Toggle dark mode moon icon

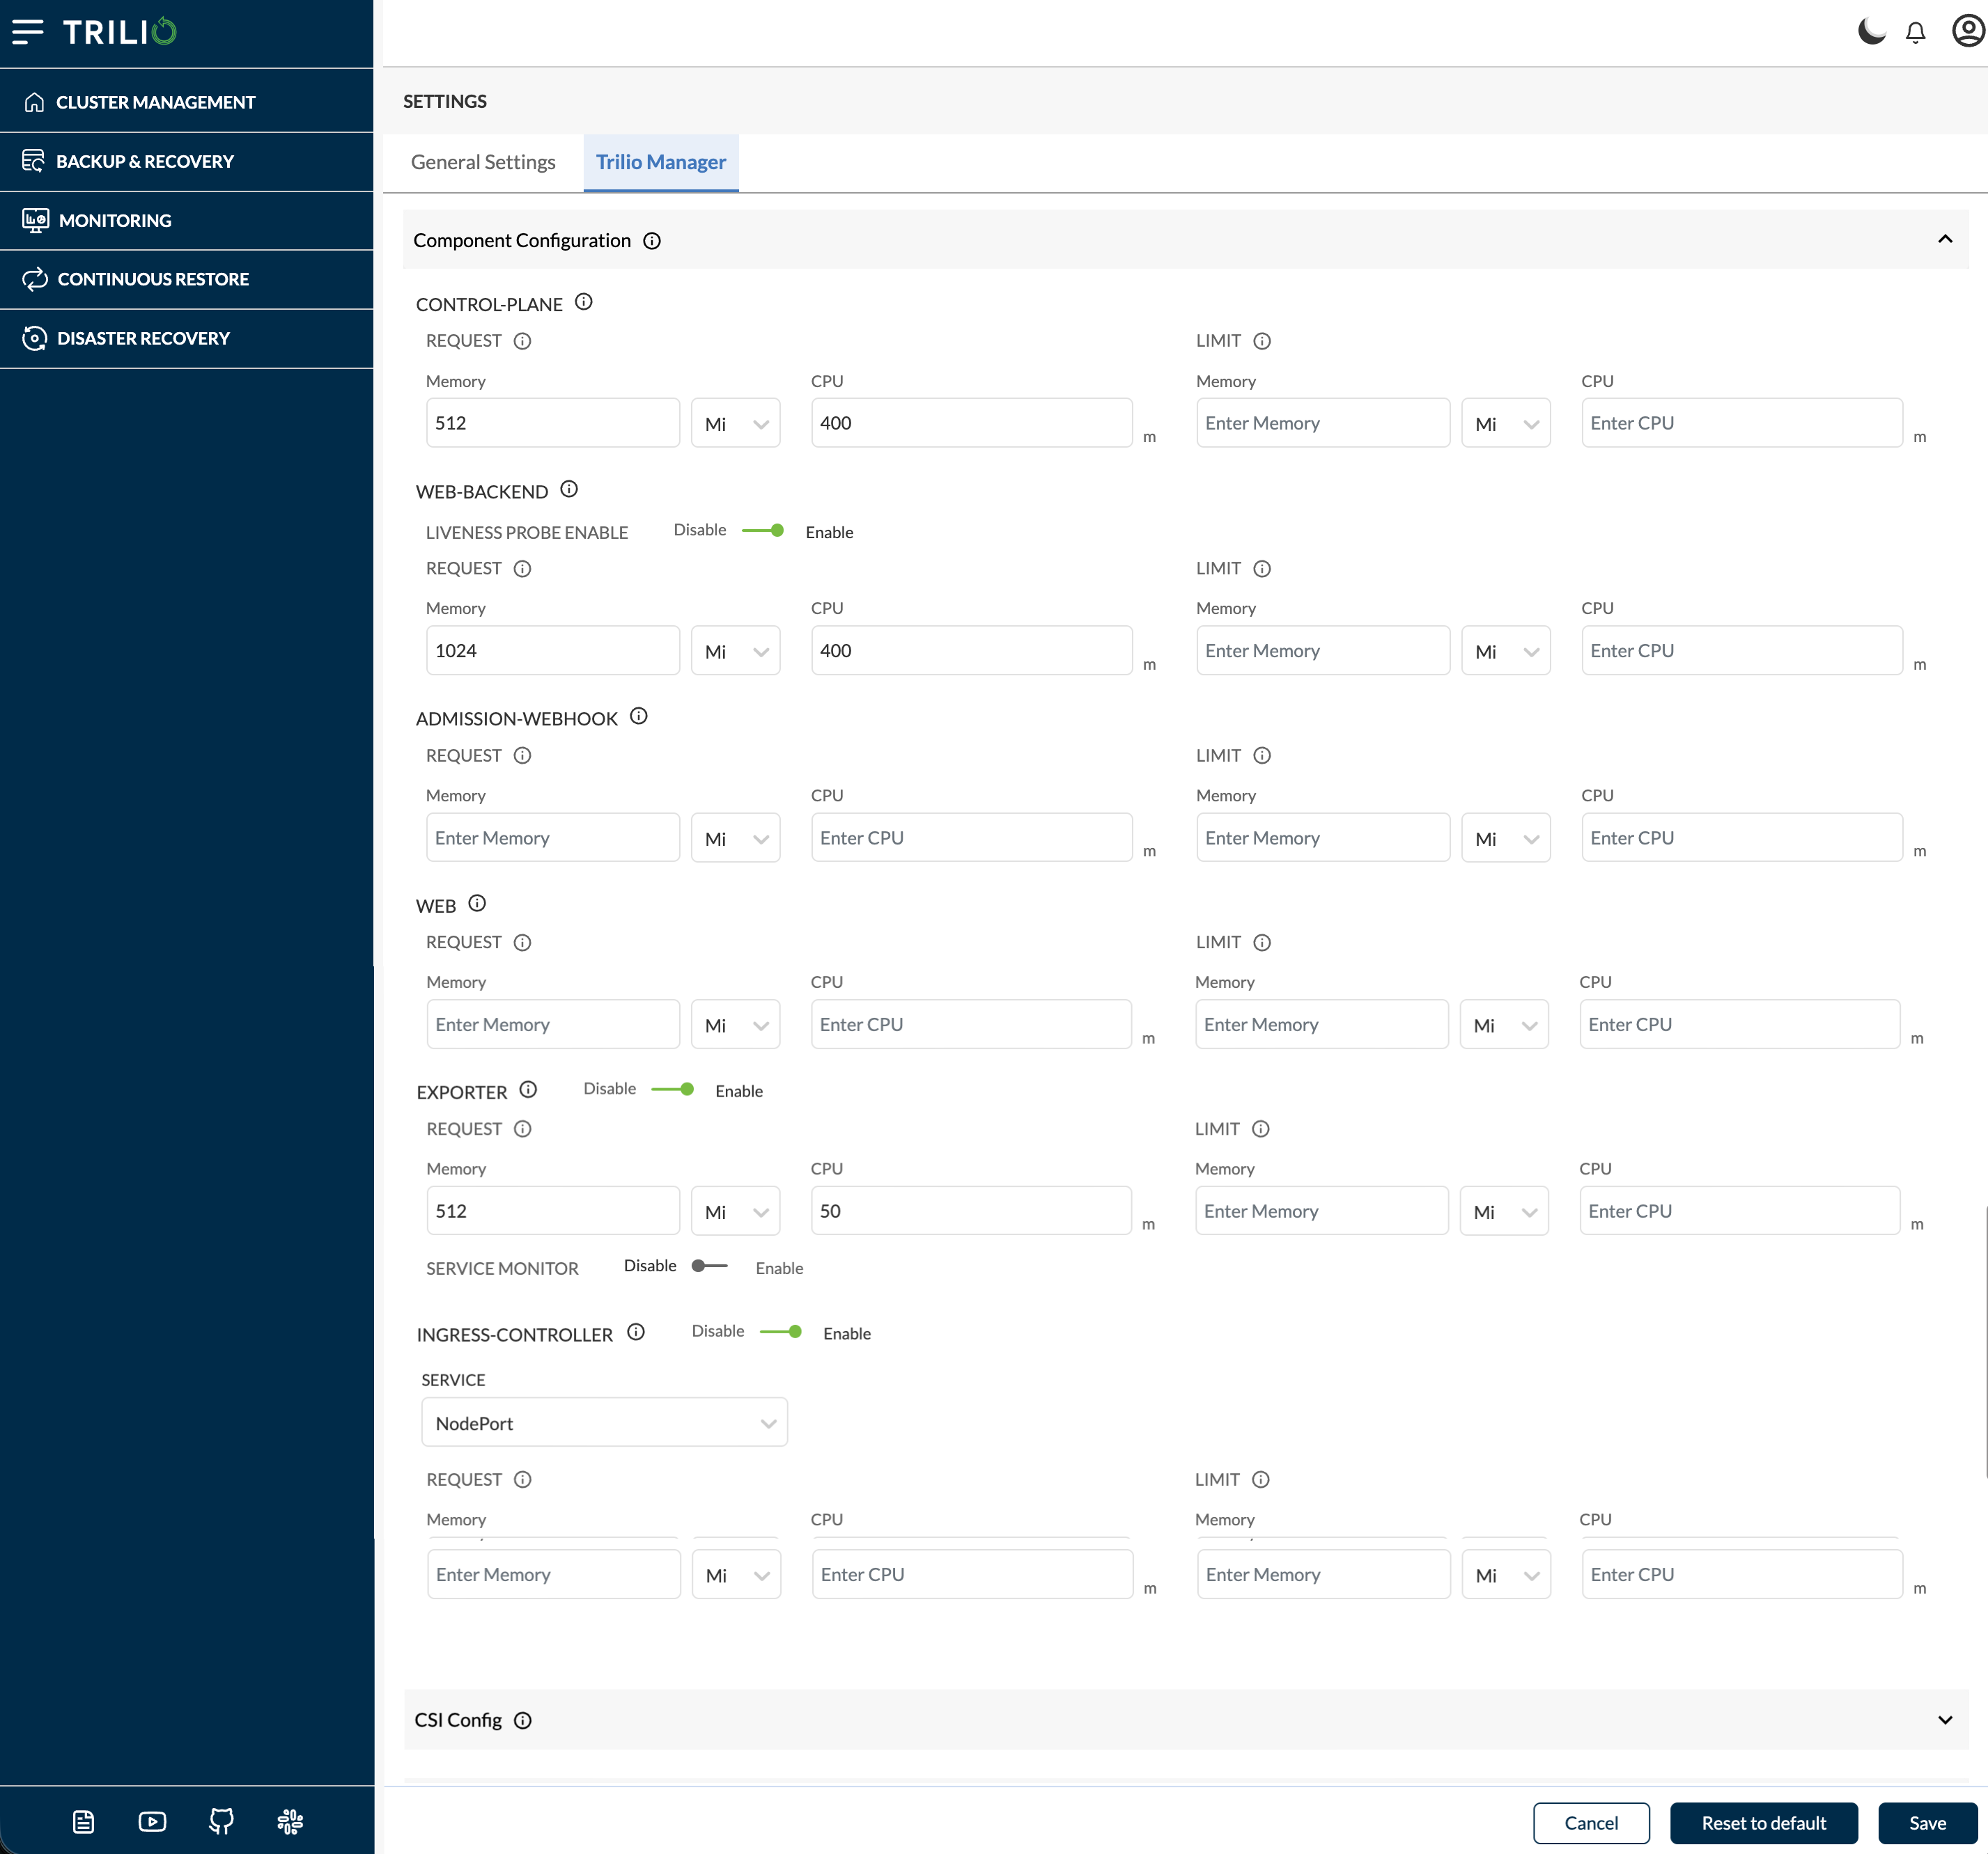click(x=1871, y=32)
